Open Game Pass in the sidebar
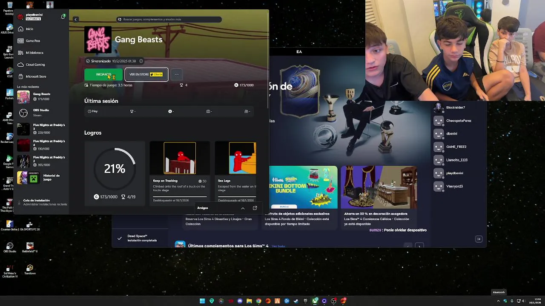The width and height of the screenshot is (545, 306). (41, 41)
